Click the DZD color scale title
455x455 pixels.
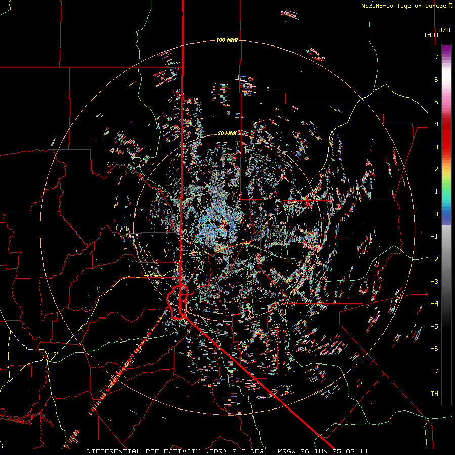tap(444, 30)
